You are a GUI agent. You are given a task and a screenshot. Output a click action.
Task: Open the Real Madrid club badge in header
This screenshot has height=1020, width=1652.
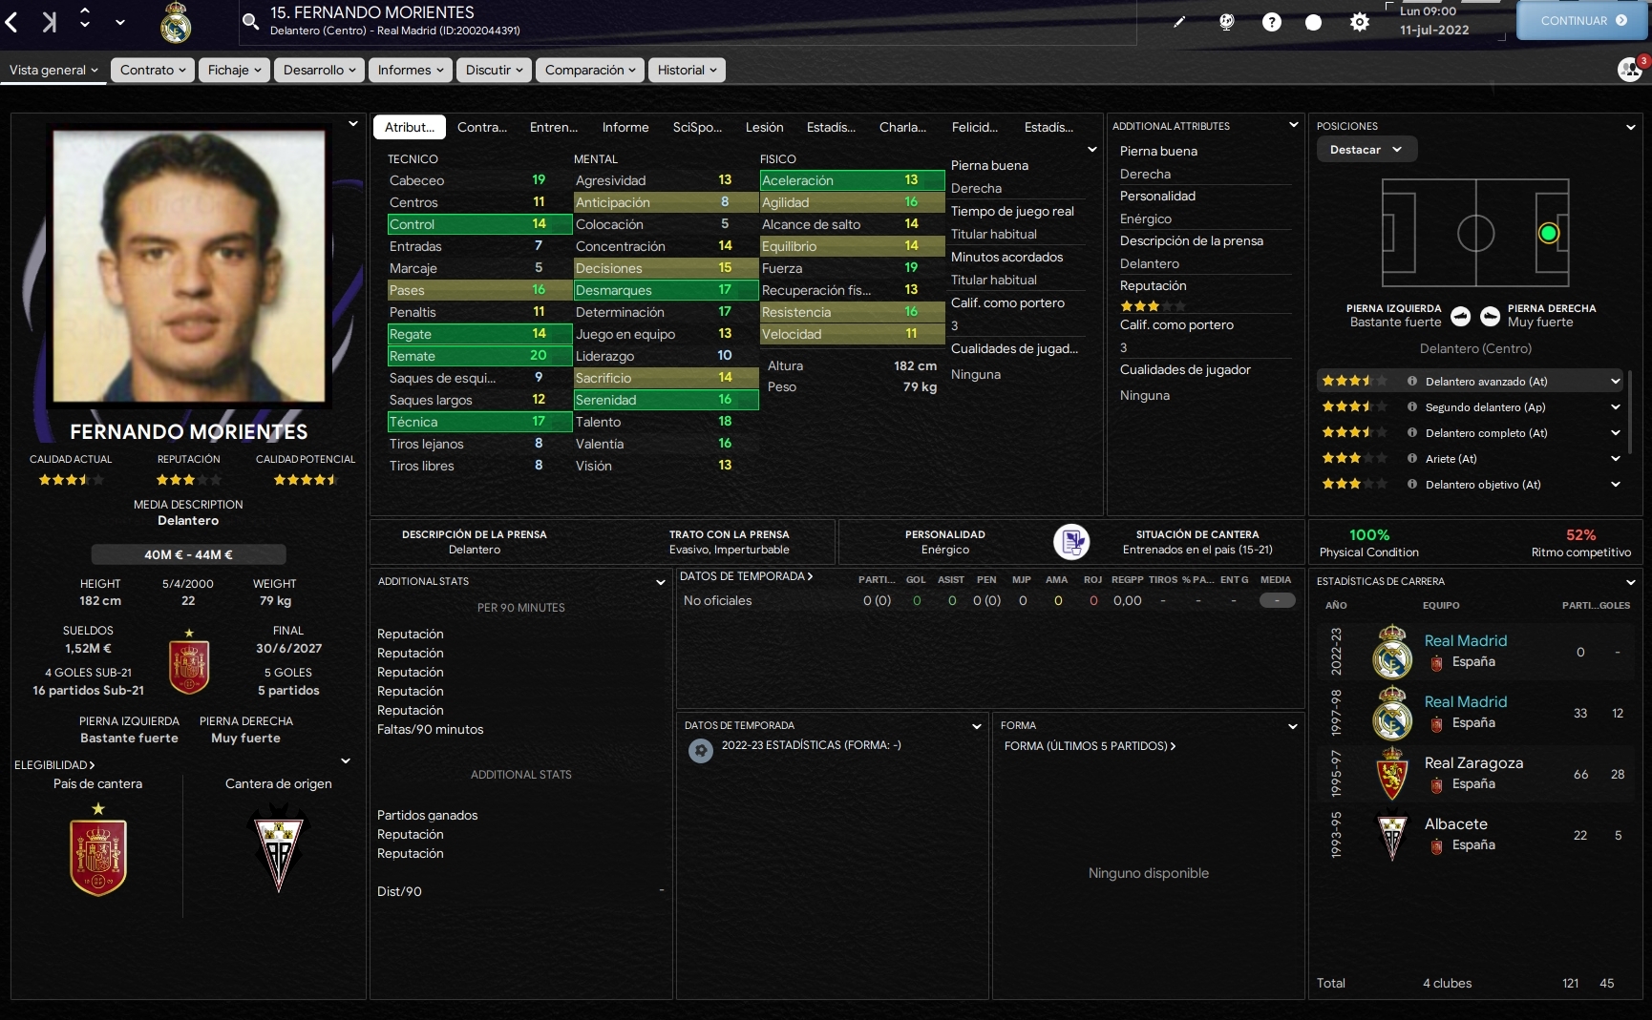[176, 23]
